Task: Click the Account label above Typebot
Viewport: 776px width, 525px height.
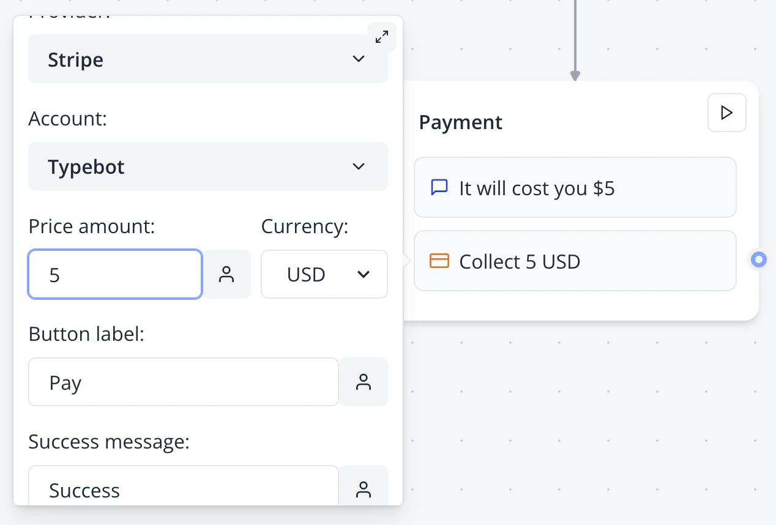Action: [67, 118]
